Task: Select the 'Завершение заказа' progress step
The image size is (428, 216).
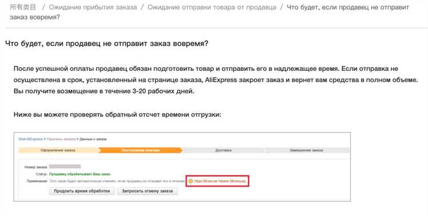Action: click(306, 150)
